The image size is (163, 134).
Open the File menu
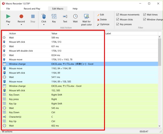coord(8,8)
